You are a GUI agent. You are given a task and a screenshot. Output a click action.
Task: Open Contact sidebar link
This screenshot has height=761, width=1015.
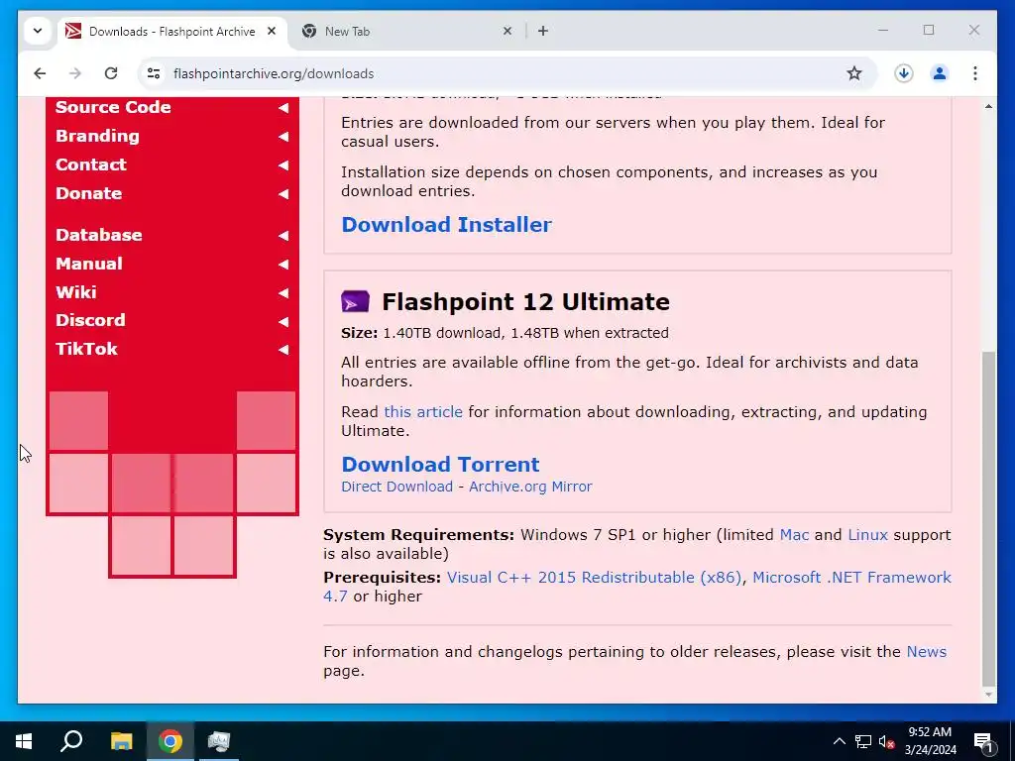[x=90, y=164]
